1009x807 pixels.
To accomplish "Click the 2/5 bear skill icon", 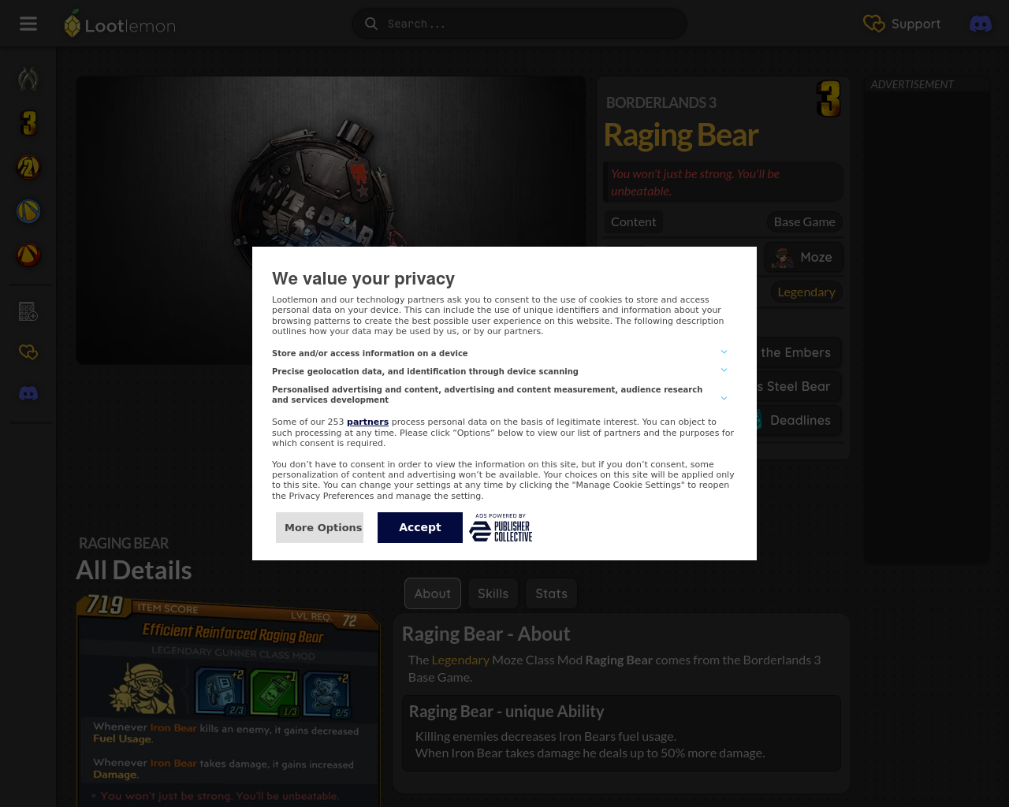I will pyautogui.click(x=326, y=694).
